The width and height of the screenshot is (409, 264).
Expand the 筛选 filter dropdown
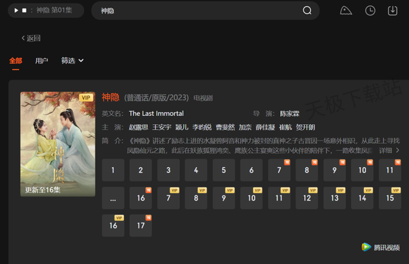[x=72, y=61]
